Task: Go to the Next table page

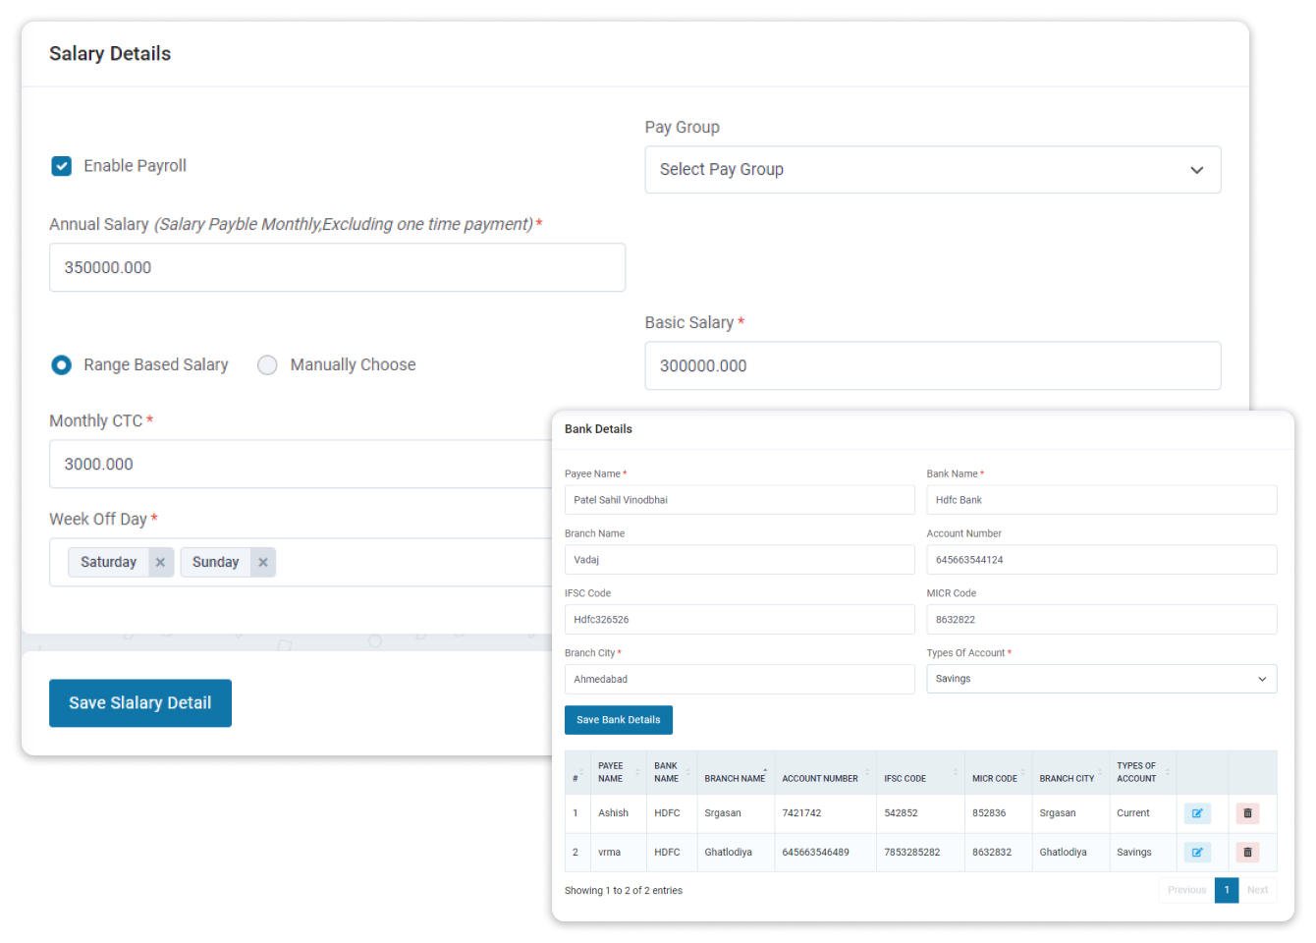Action: coord(1257,890)
